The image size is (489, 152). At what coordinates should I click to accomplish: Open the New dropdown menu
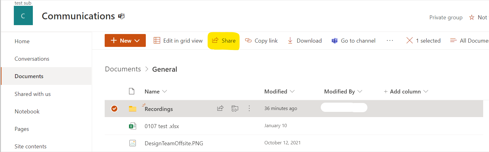pos(125,40)
